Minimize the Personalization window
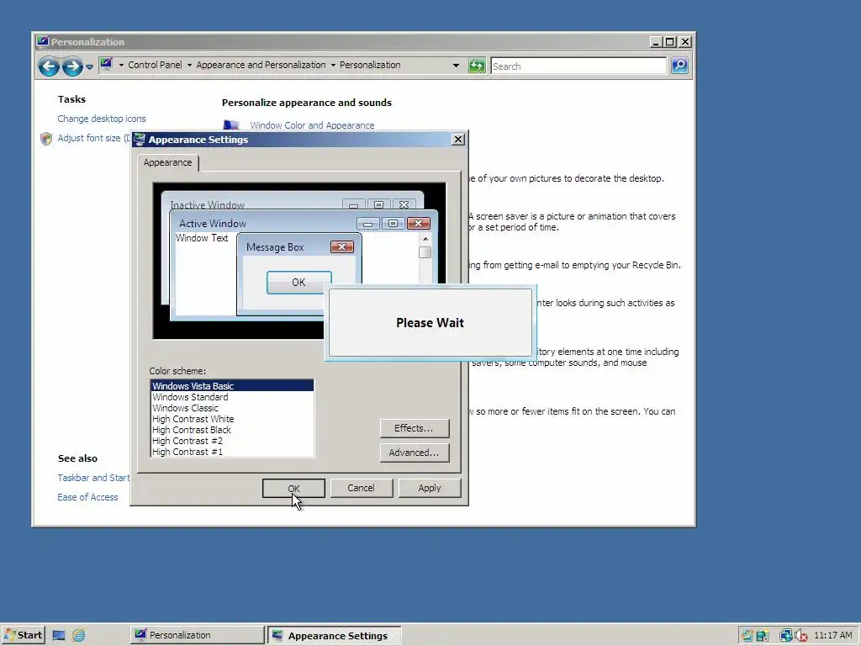The image size is (861, 646). pyautogui.click(x=656, y=42)
